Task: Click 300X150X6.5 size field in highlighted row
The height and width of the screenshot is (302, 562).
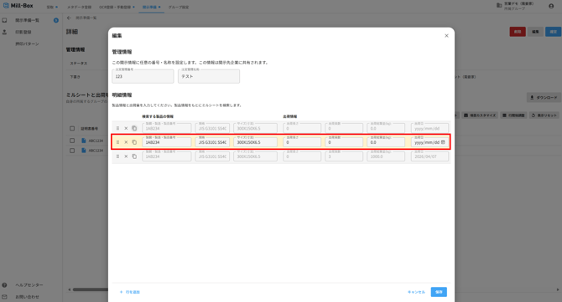Action: pyautogui.click(x=255, y=142)
